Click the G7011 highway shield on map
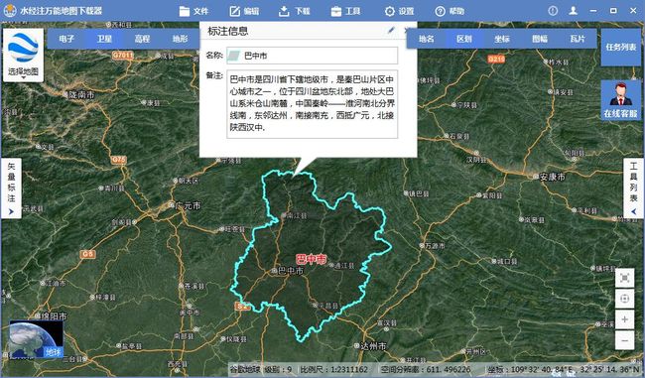Screen dimensions: 645x378 coord(123,55)
